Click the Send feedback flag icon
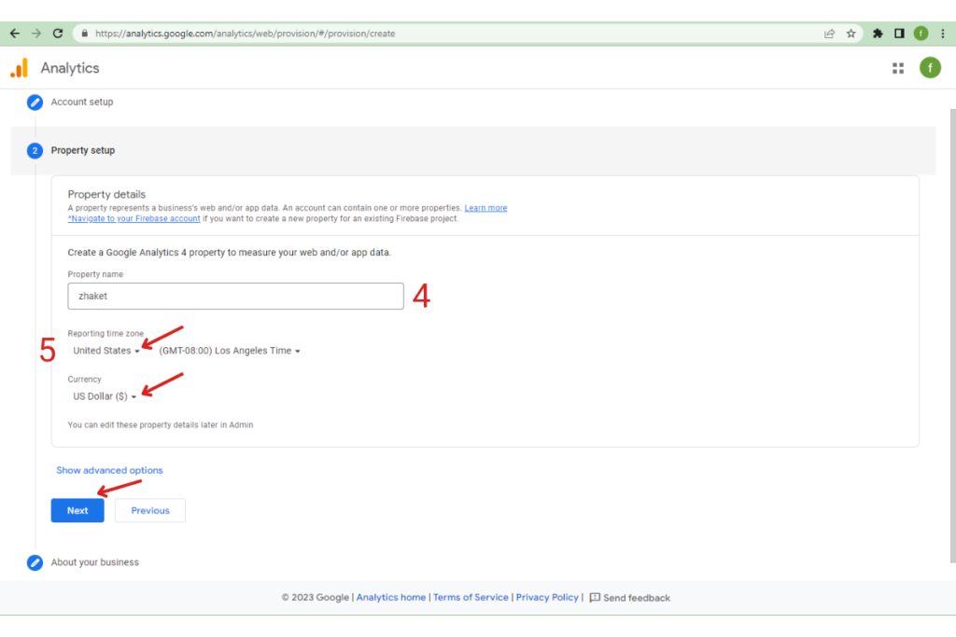The height and width of the screenshot is (637, 956). [x=595, y=598]
